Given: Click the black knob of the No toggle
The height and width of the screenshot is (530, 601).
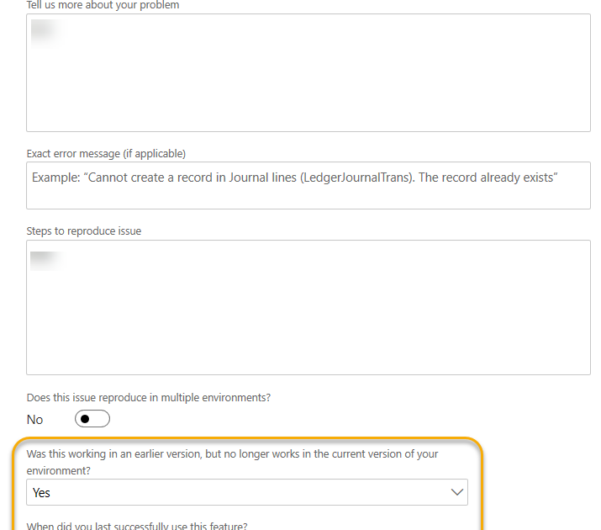Looking at the screenshot, I should point(84,419).
